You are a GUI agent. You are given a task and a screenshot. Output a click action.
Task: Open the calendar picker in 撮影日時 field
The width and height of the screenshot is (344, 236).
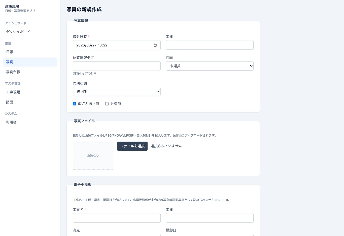(155, 45)
